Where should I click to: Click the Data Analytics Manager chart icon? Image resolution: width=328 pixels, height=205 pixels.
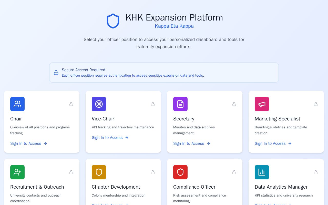pyautogui.click(x=262, y=172)
